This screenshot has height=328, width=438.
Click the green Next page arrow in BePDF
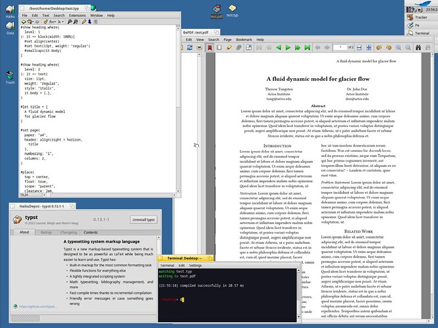(288, 47)
